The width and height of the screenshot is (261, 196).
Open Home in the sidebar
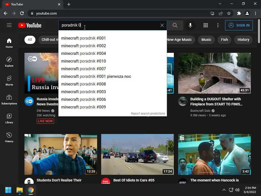[x=9, y=43]
